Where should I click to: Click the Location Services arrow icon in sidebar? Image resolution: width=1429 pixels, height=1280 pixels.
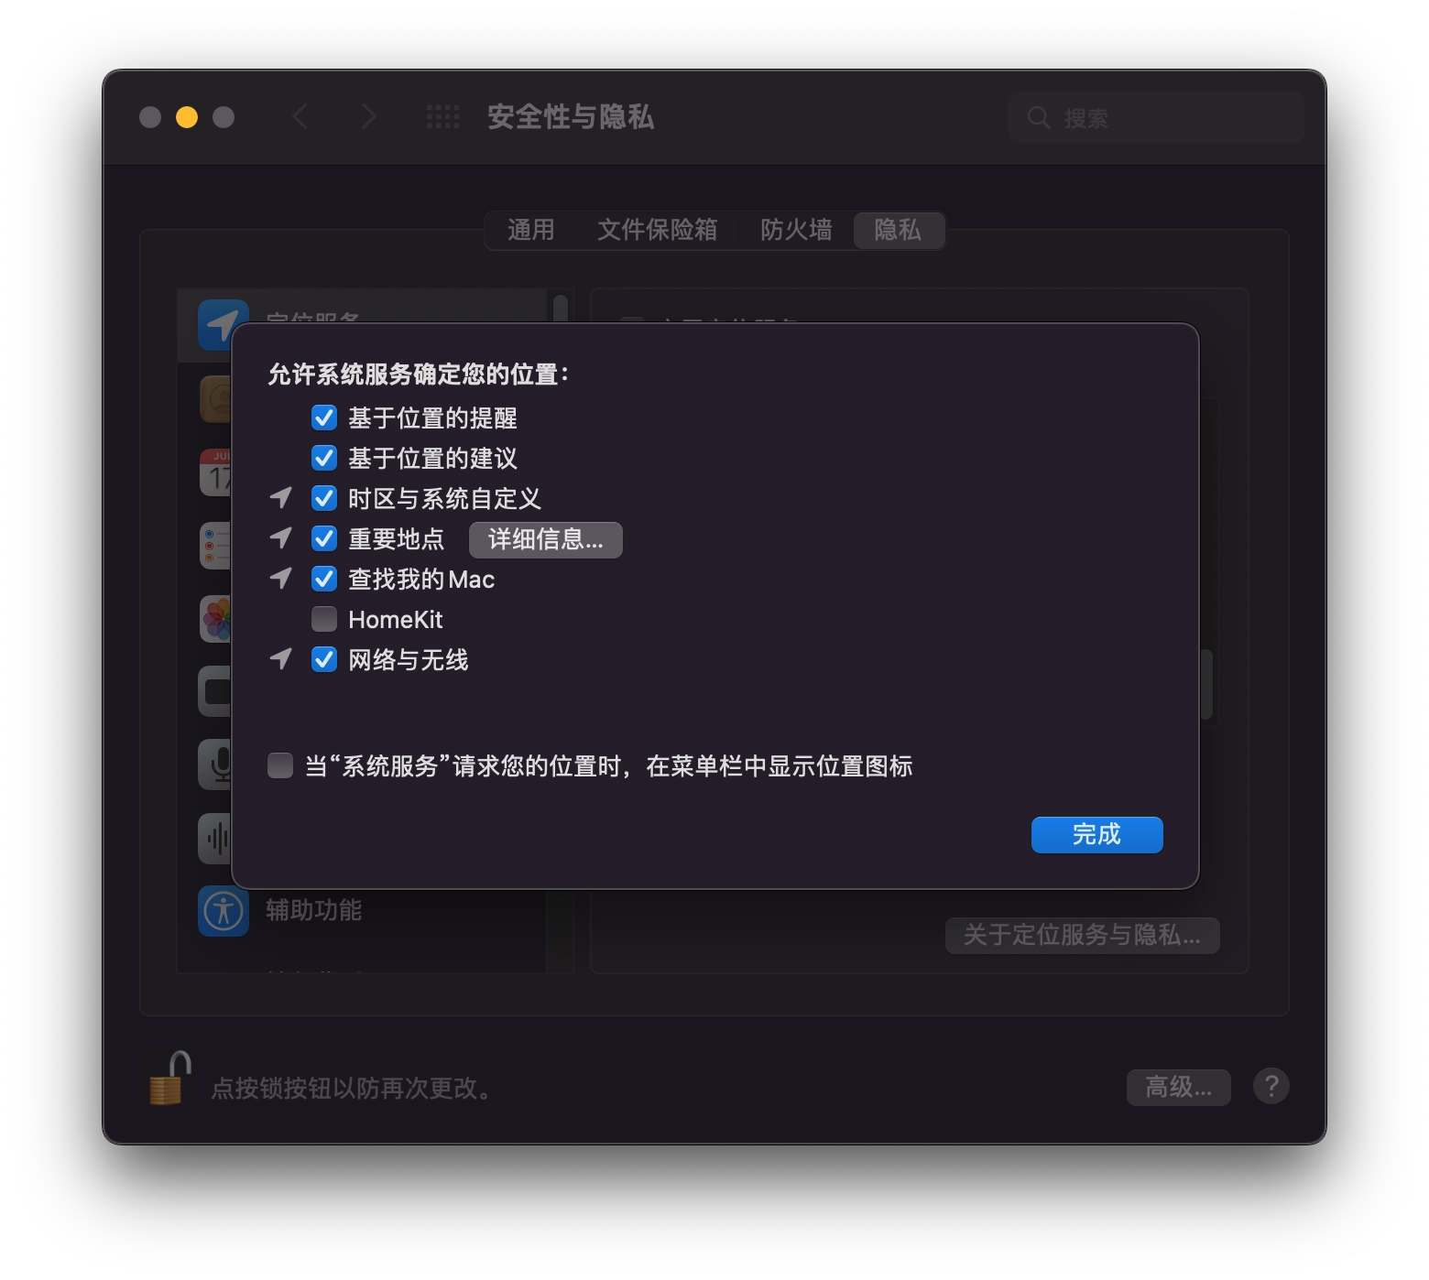click(223, 324)
